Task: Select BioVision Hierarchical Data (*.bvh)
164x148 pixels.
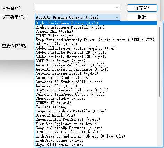Action: point(96,90)
